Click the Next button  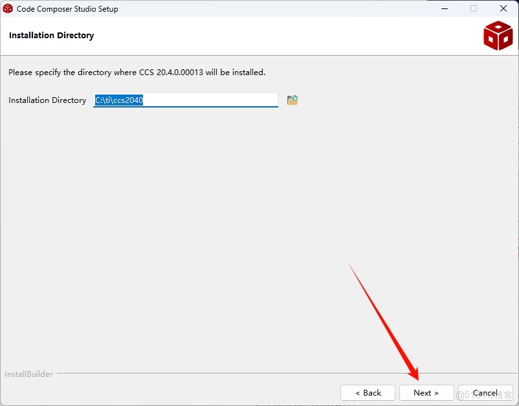click(426, 393)
